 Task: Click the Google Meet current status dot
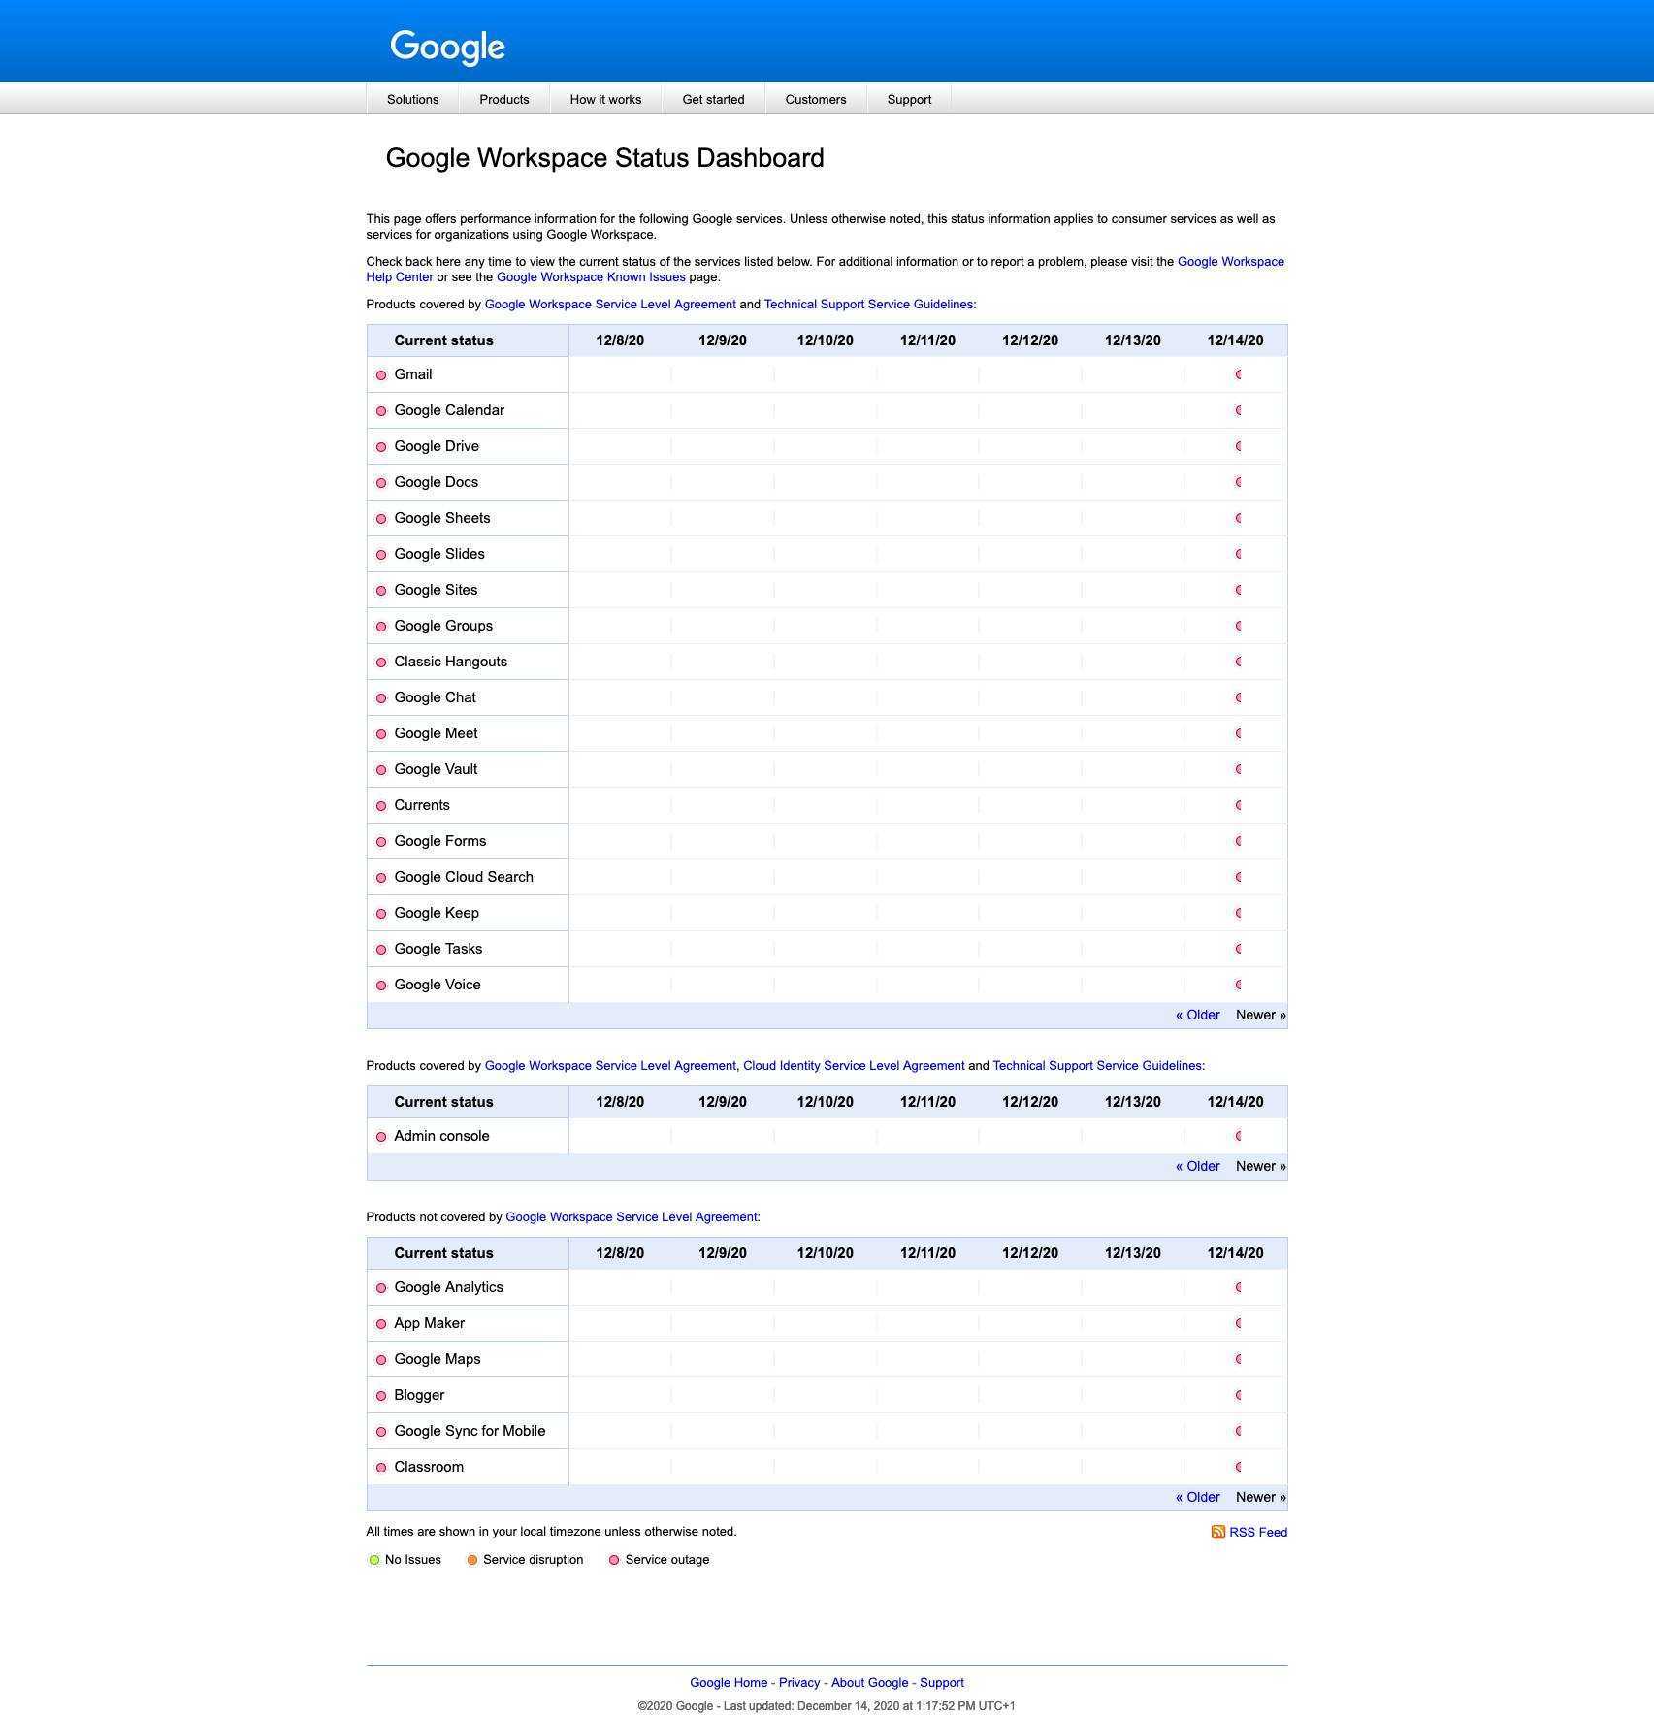pos(381,734)
